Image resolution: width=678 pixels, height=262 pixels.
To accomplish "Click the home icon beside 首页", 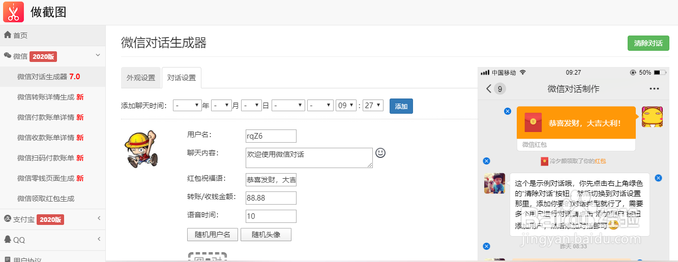I will coord(8,35).
